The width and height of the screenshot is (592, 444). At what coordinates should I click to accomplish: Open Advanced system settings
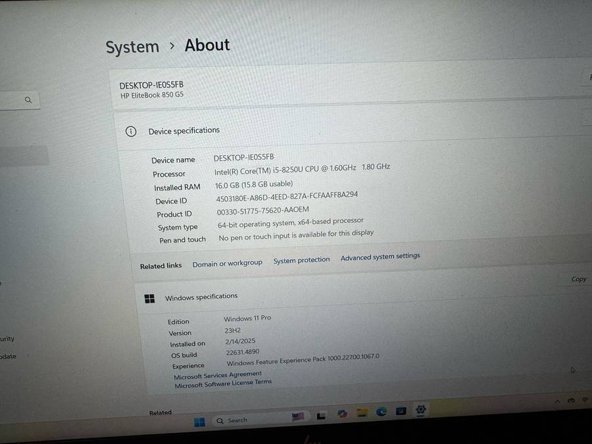coord(380,257)
